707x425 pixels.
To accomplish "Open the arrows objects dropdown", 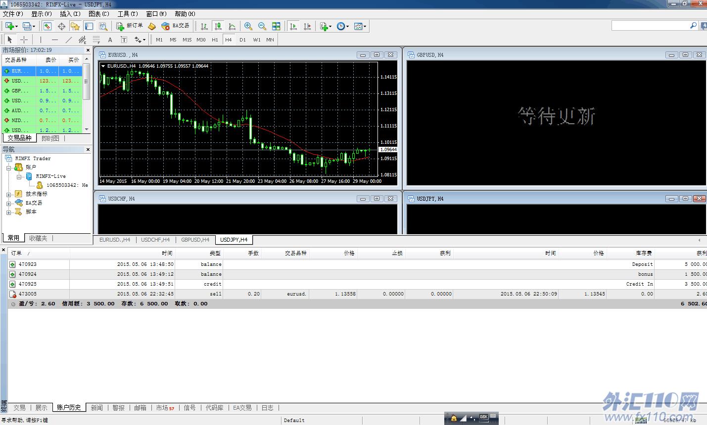I will 140,40.
